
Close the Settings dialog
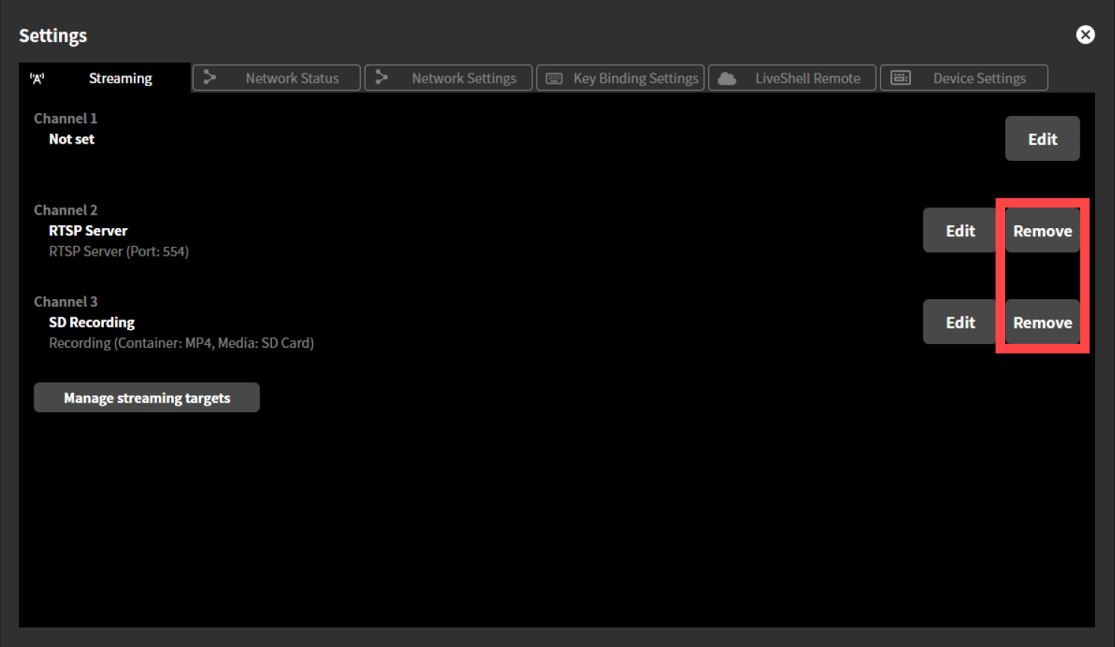point(1085,34)
